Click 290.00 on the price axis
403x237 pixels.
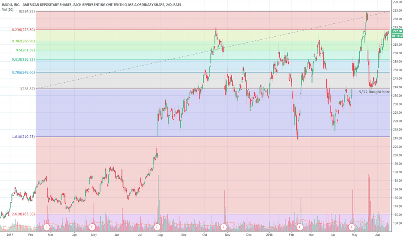(397, 2)
